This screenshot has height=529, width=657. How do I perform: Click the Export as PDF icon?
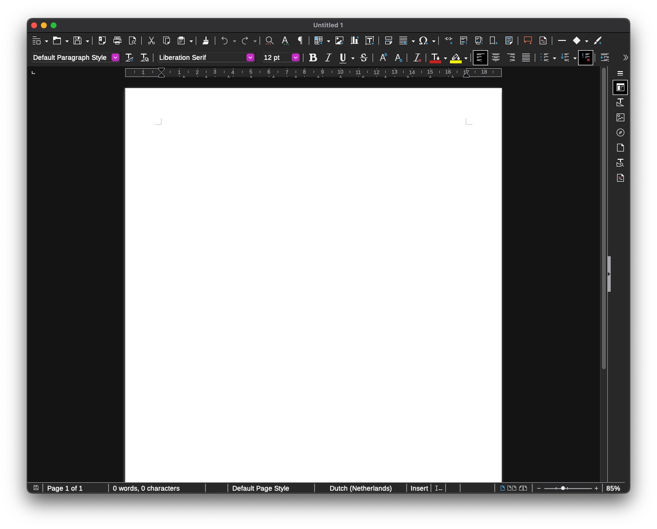pos(102,40)
